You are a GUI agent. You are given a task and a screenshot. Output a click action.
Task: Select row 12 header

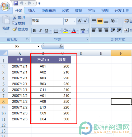point(4,125)
